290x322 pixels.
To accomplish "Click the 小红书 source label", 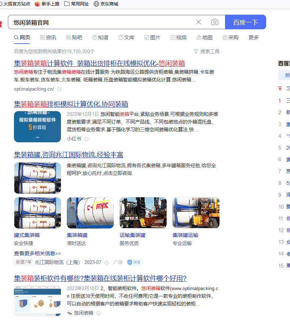I will [x=74, y=139].
